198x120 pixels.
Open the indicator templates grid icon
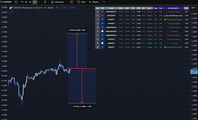pos(72,2)
